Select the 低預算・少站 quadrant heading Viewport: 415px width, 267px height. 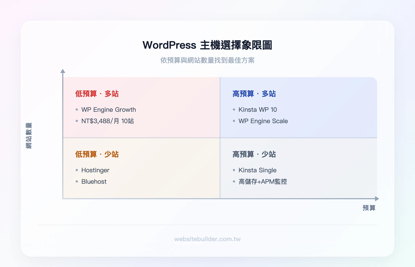[97, 154]
